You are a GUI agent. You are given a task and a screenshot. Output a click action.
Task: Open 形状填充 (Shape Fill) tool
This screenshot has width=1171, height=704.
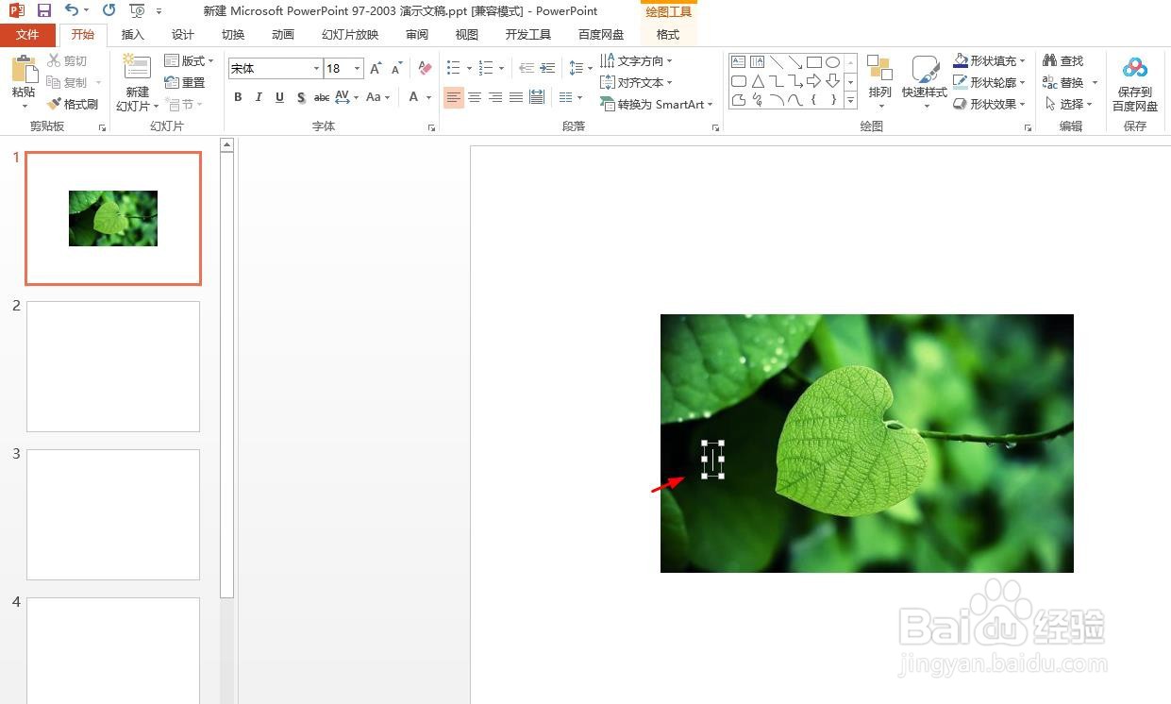point(989,59)
